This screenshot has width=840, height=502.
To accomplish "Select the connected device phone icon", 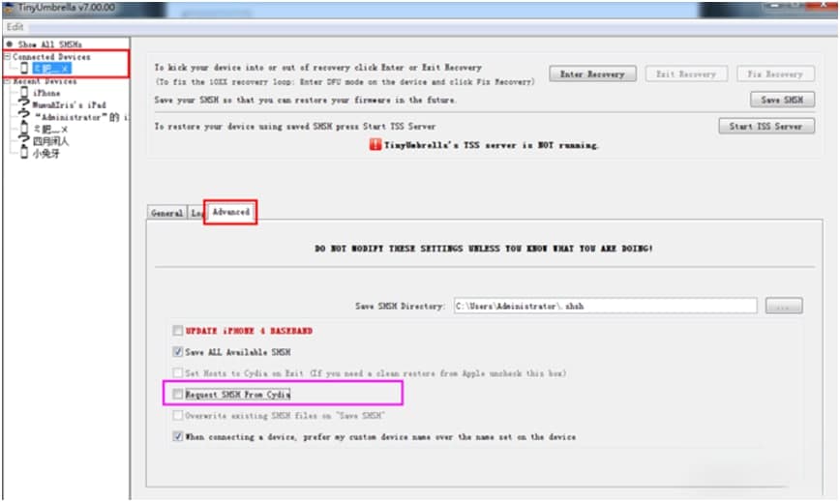I will pyautogui.click(x=24, y=68).
